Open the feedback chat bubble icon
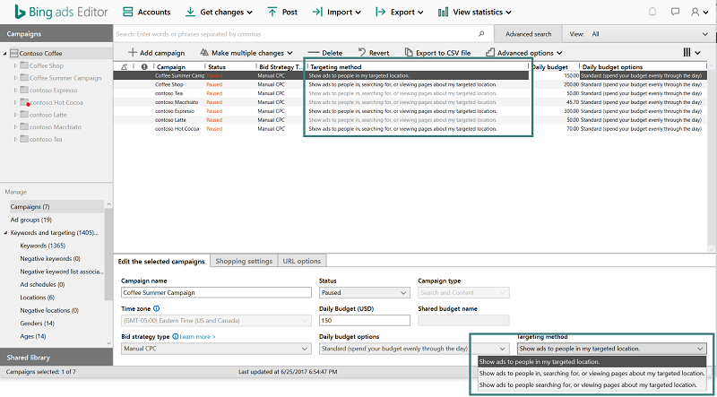Screen dimensions: 717x397 675,13
